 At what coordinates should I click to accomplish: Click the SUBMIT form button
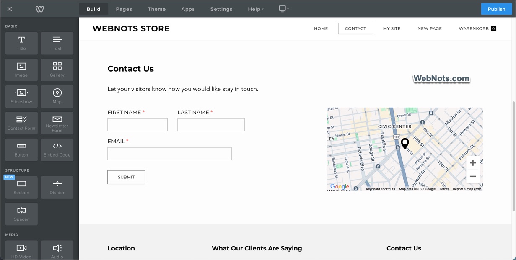[x=126, y=177]
